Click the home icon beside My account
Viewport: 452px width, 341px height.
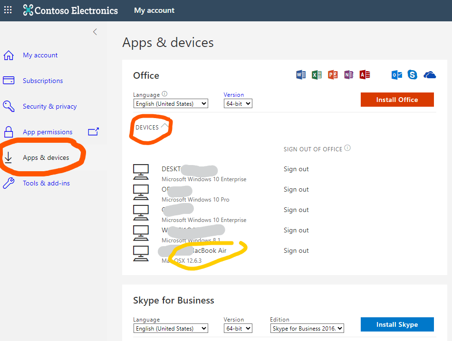pos(9,55)
